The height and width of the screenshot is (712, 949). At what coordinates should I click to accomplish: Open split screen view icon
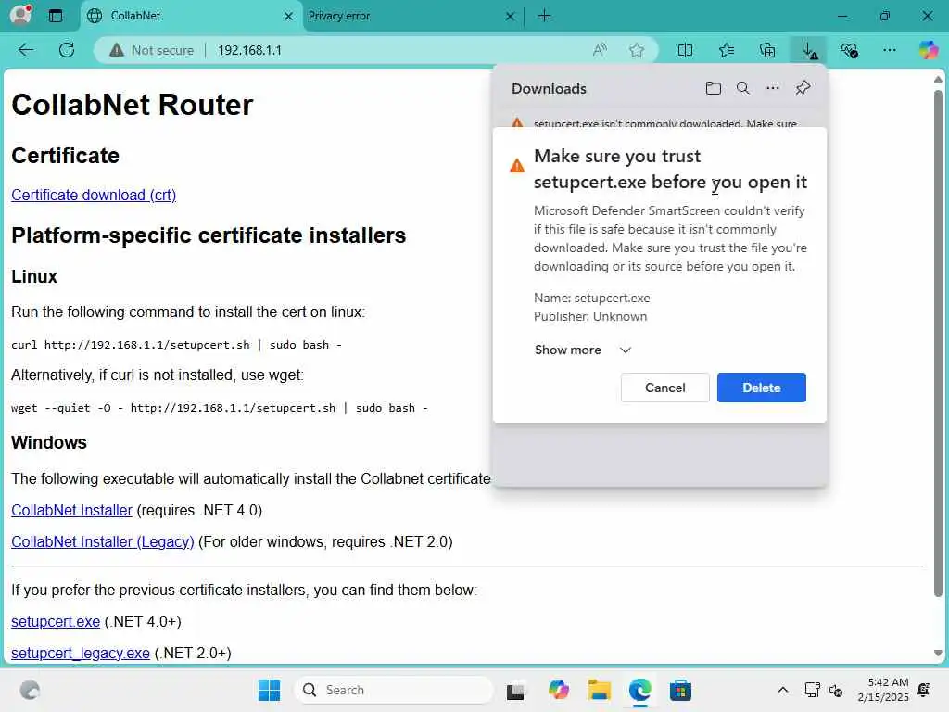pyautogui.click(x=685, y=50)
